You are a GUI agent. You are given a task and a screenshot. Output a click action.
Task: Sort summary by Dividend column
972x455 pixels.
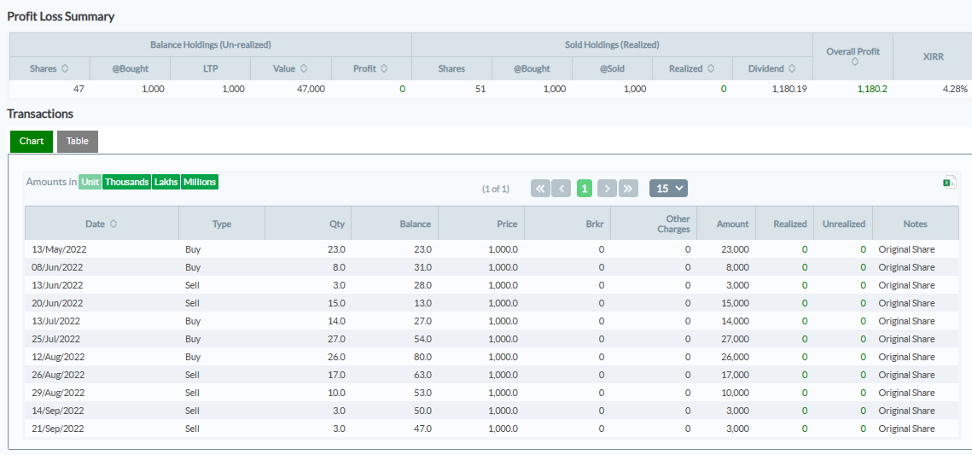pyautogui.click(x=792, y=69)
